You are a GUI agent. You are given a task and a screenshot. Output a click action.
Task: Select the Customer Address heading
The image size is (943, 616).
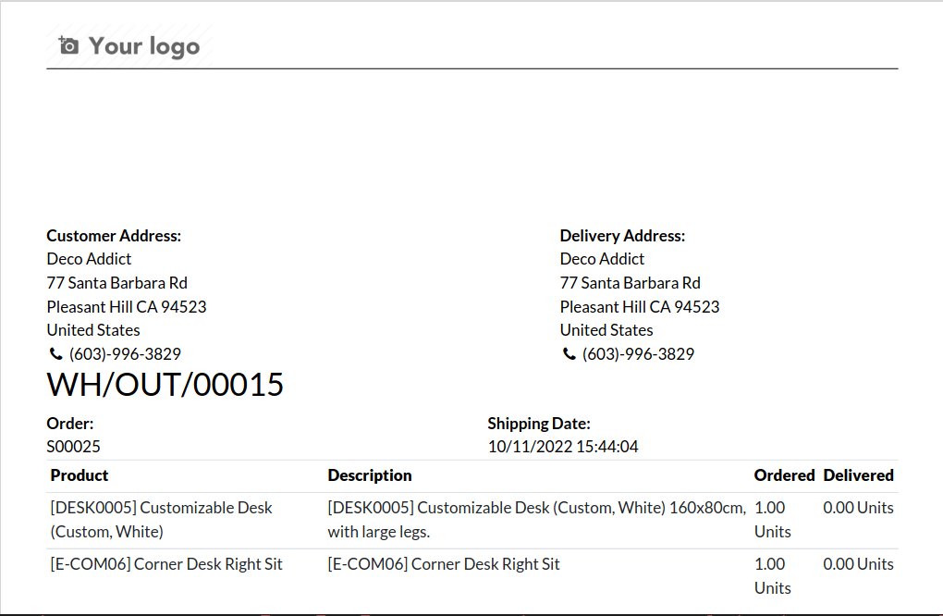coord(114,236)
